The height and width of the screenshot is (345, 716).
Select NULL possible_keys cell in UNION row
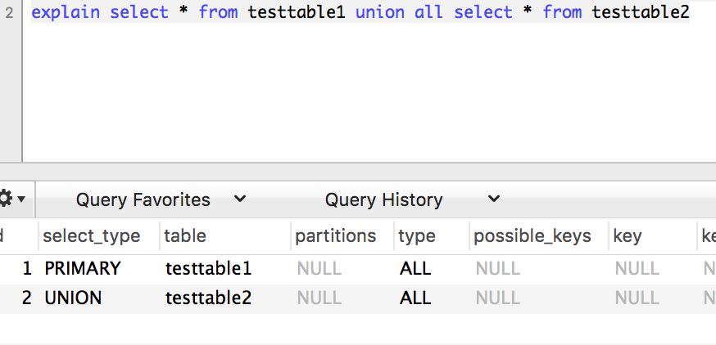coord(497,298)
